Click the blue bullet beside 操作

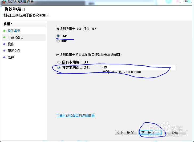(x=4, y=44)
